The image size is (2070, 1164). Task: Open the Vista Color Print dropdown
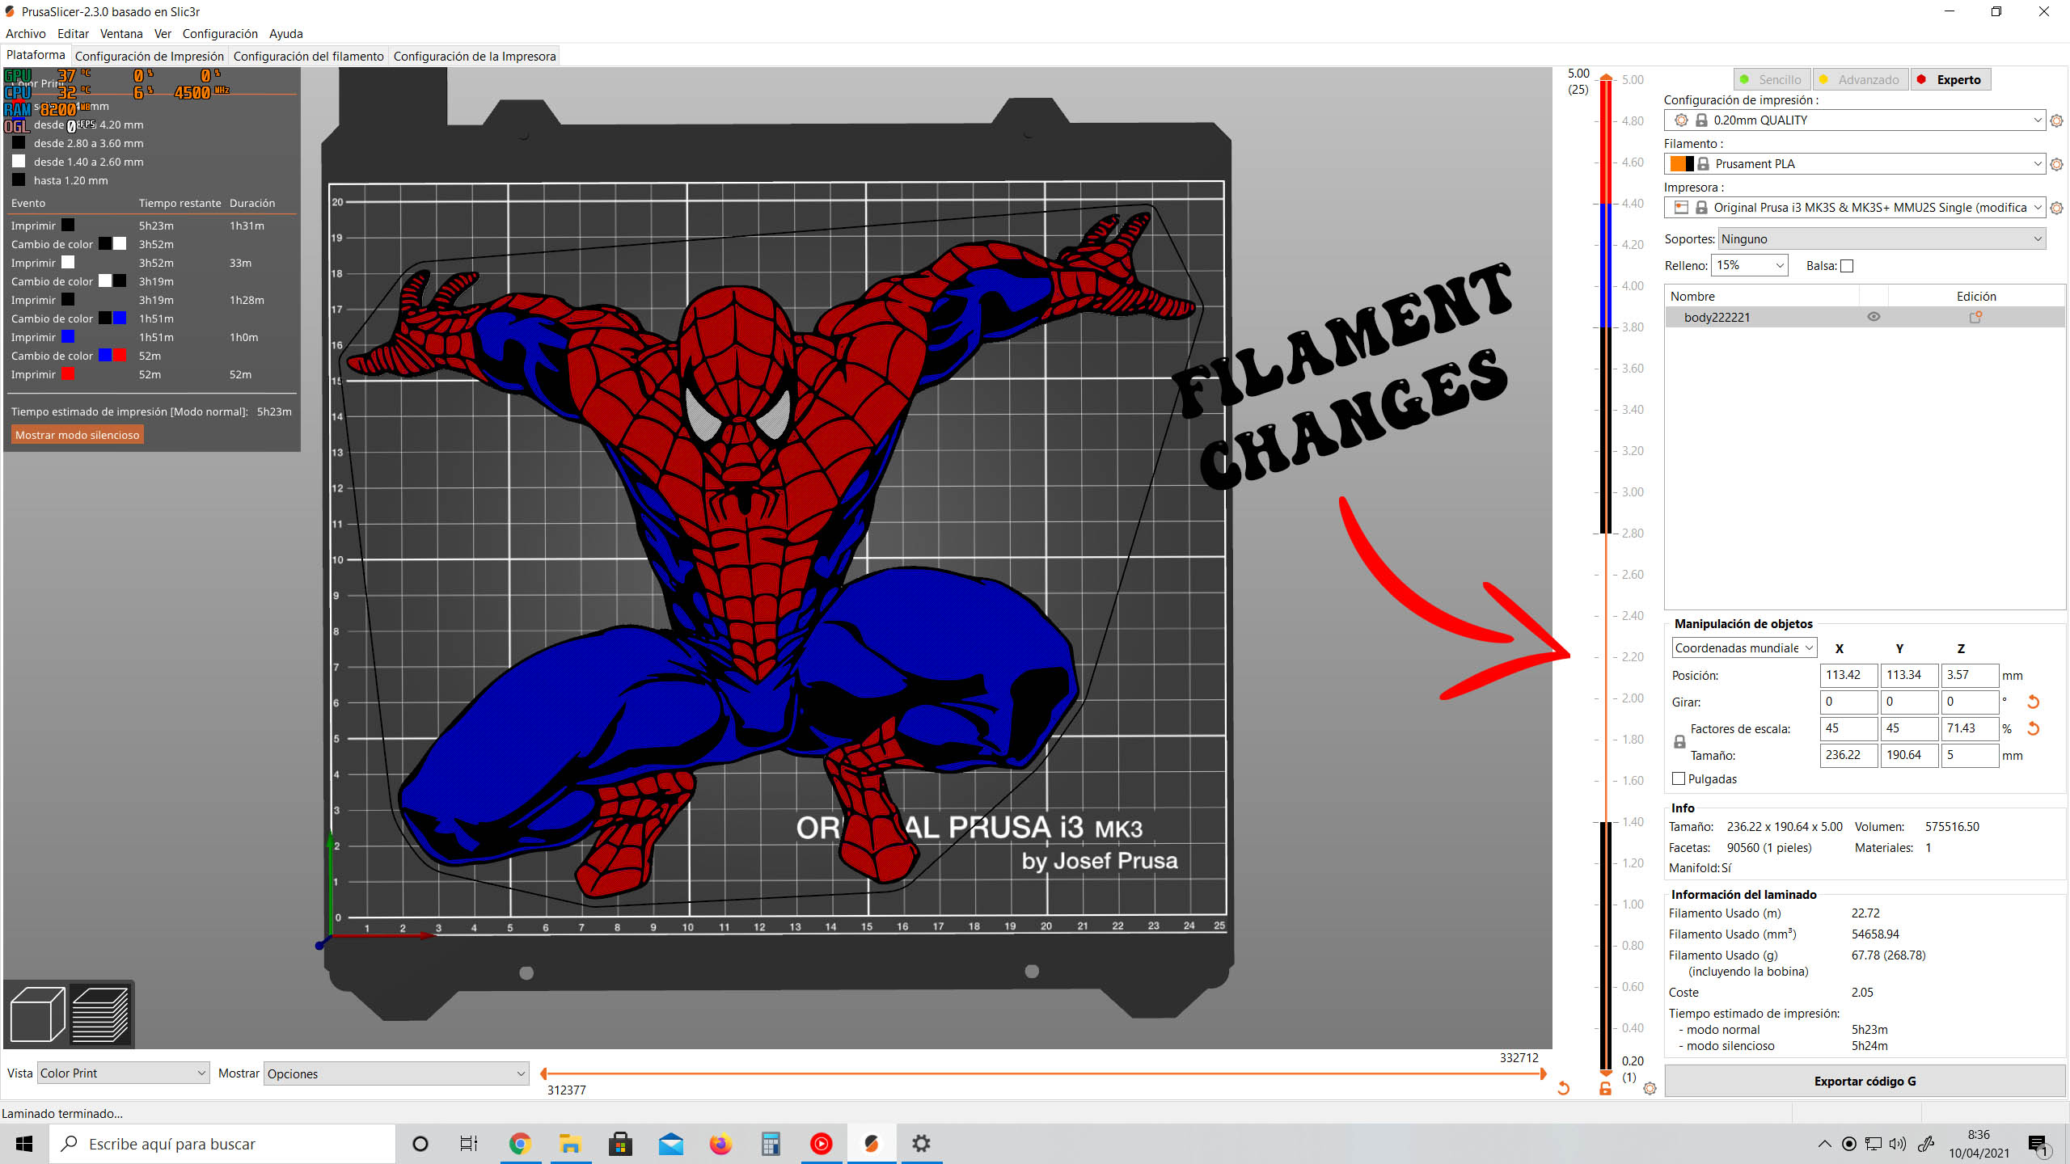[123, 1073]
